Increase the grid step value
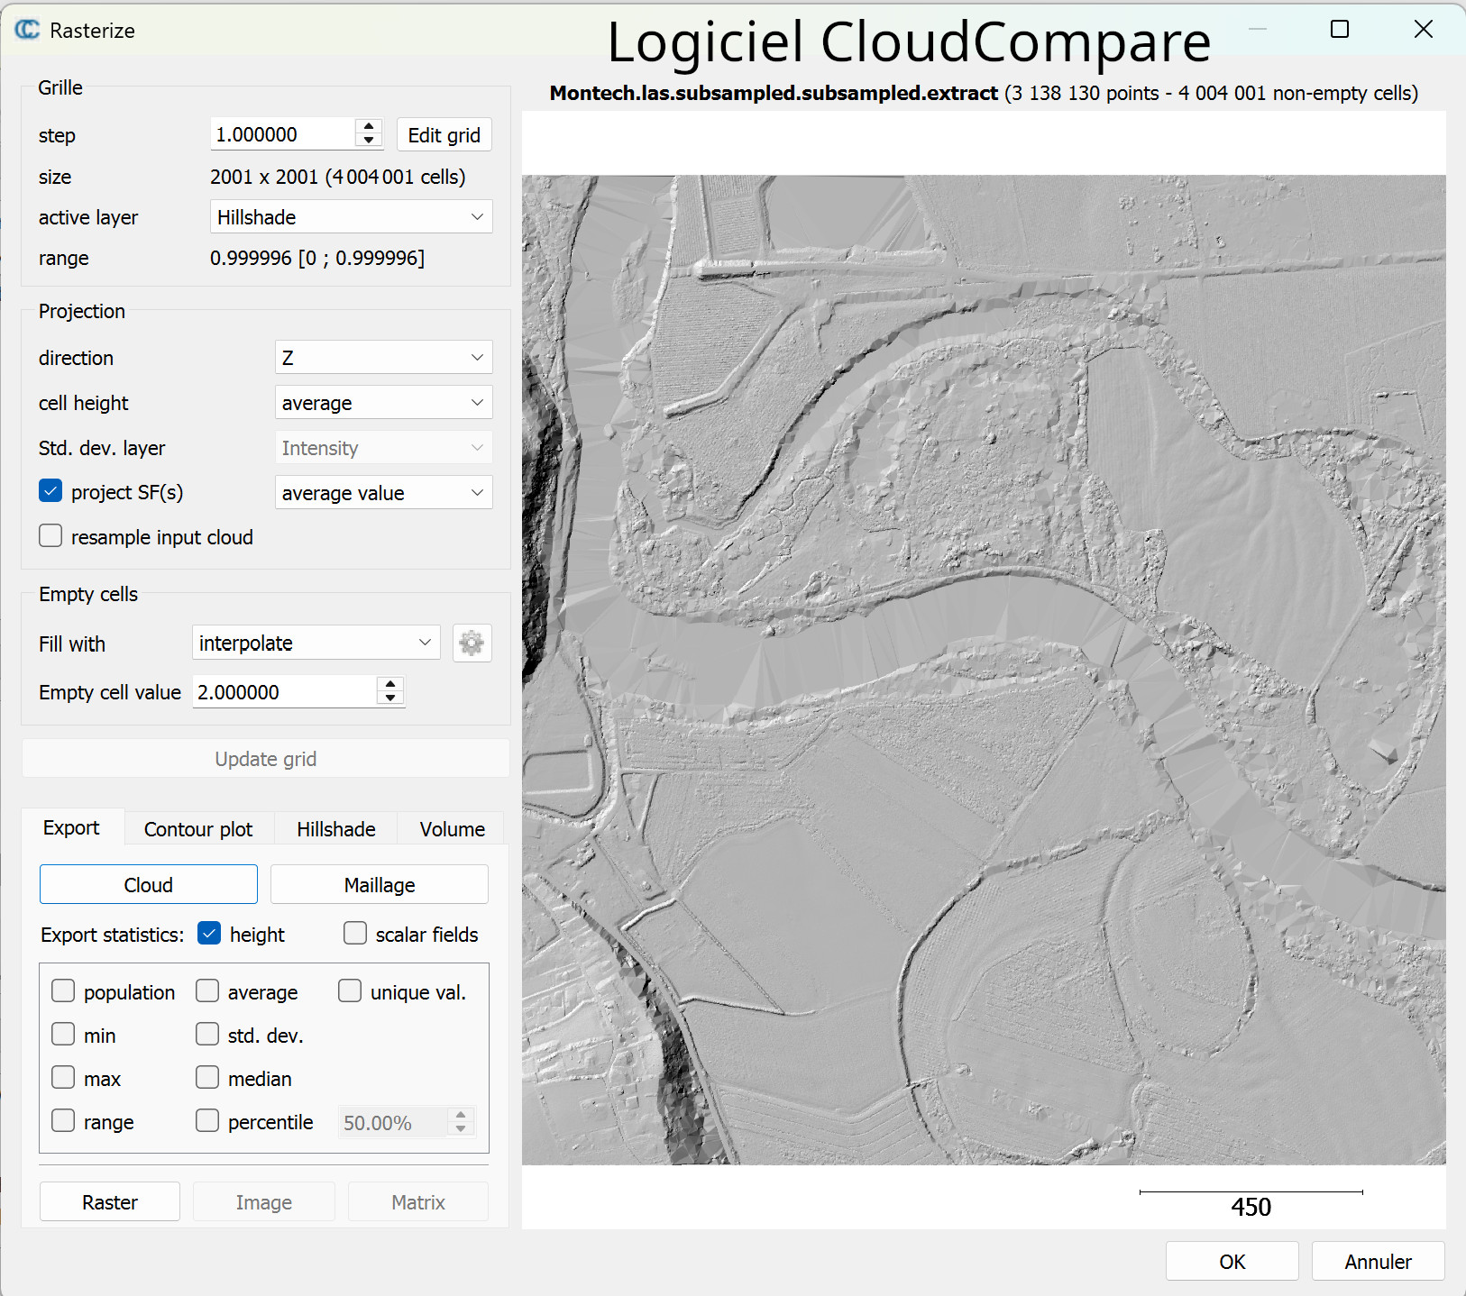1466x1296 pixels. click(369, 126)
